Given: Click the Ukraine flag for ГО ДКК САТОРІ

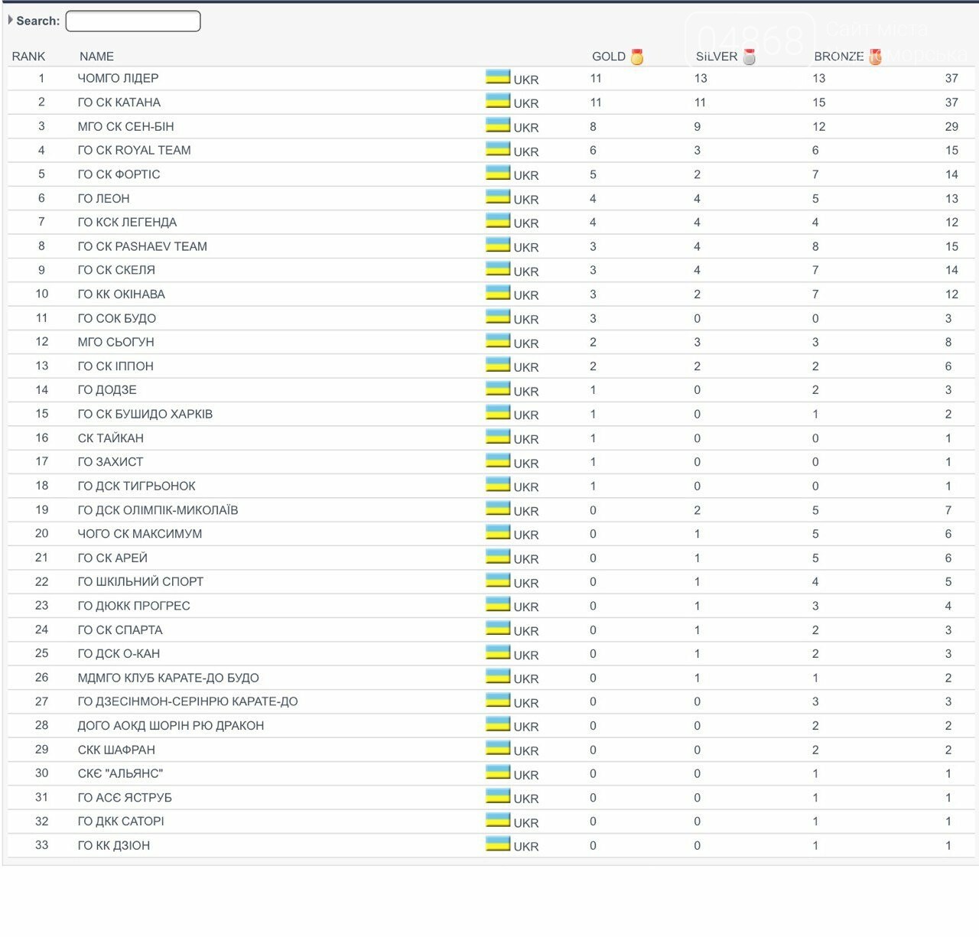Looking at the screenshot, I should 498,819.
